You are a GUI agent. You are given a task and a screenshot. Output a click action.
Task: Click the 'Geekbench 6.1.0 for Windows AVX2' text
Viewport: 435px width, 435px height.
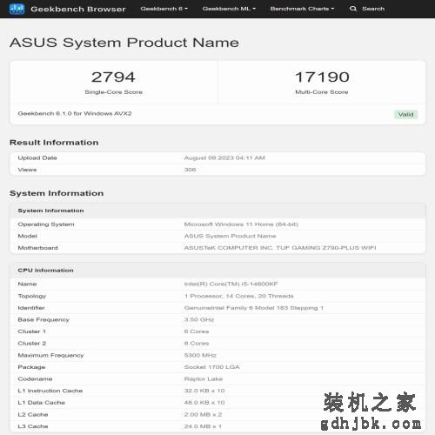tap(75, 113)
